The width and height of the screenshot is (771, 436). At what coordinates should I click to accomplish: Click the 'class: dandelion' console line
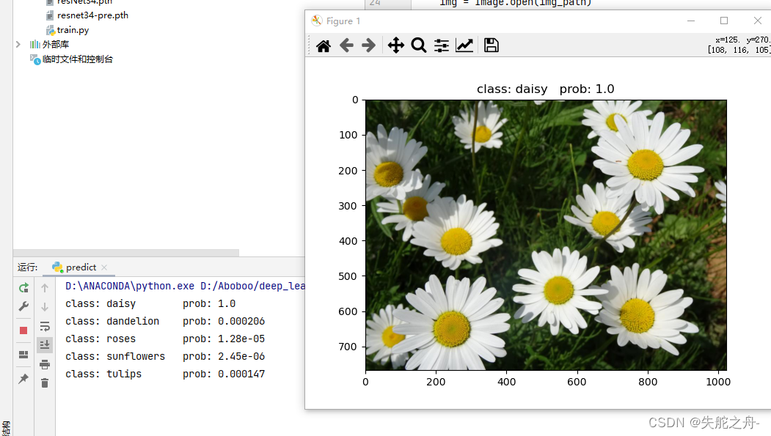[x=165, y=321]
